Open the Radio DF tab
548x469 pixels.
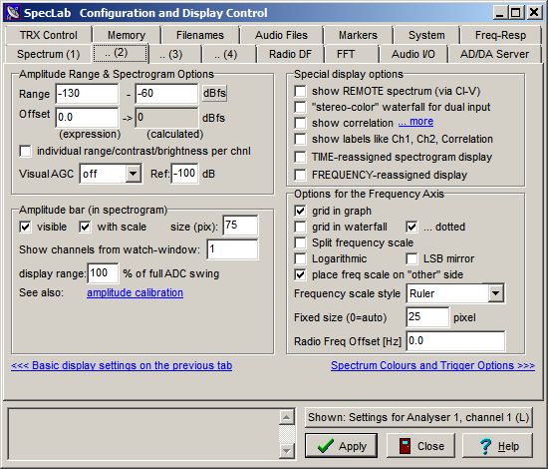(290, 54)
